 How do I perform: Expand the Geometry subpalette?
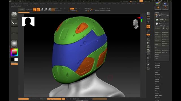[158, 63]
